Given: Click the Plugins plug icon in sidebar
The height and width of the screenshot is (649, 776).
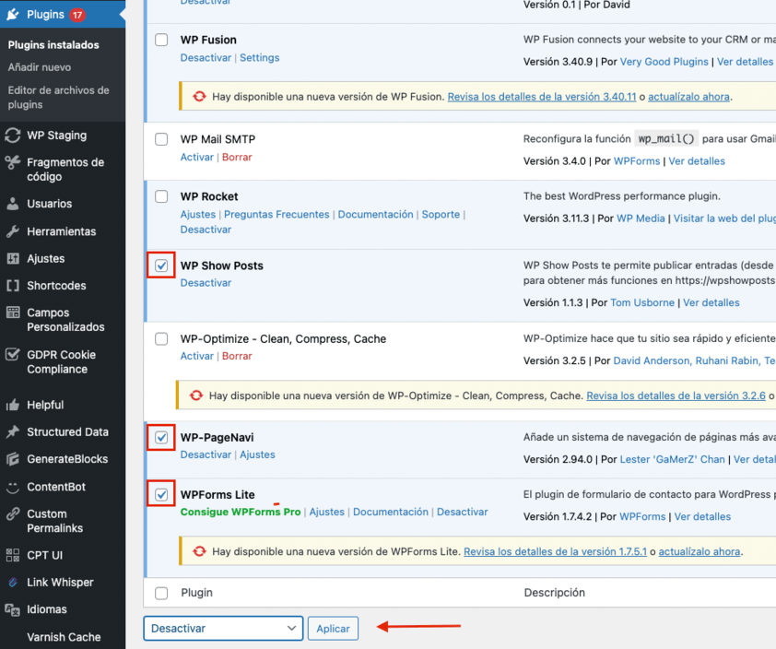Looking at the screenshot, I should (x=13, y=15).
